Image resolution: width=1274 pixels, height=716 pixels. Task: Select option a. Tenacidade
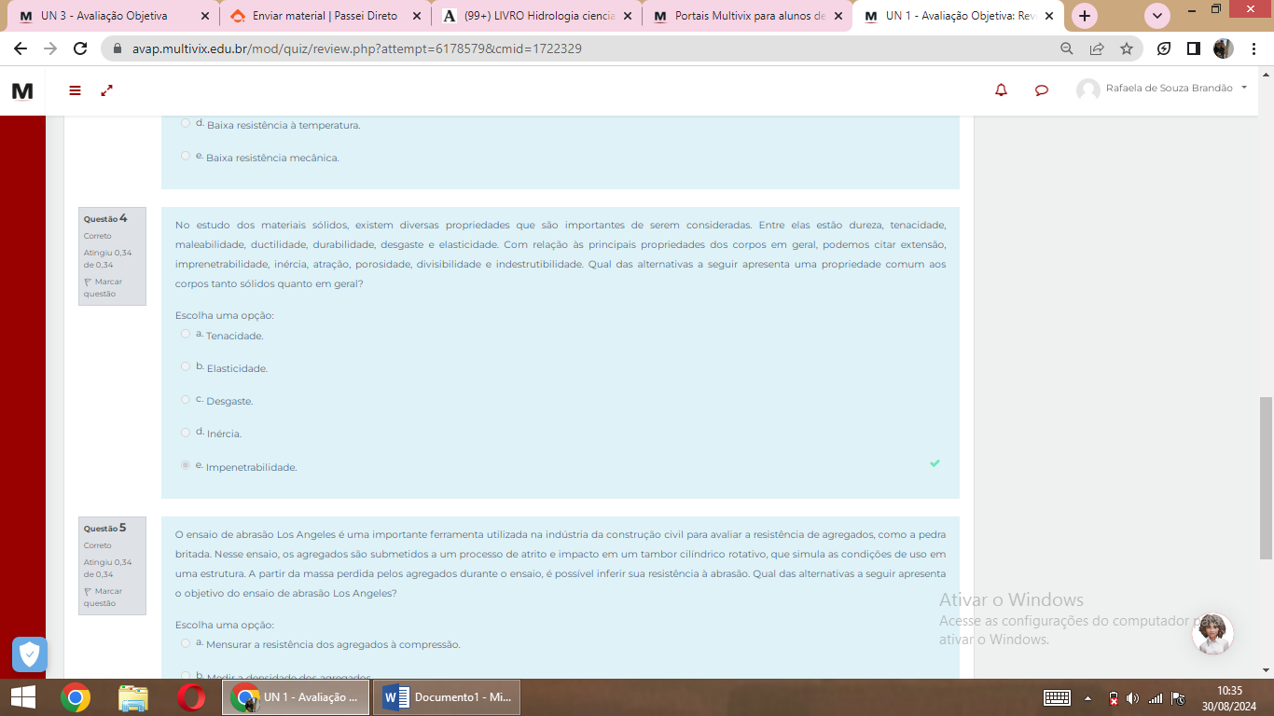(x=186, y=334)
